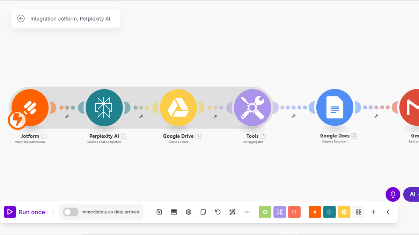Click the 'Create a Document' caption
The height and width of the screenshot is (235, 419).
335,142
